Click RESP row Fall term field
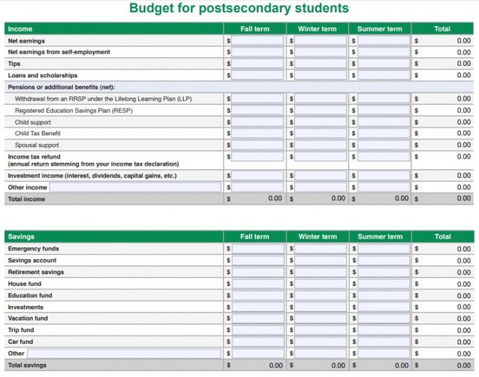This screenshot has width=479, height=377. pyautogui.click(x=258, y=111)
